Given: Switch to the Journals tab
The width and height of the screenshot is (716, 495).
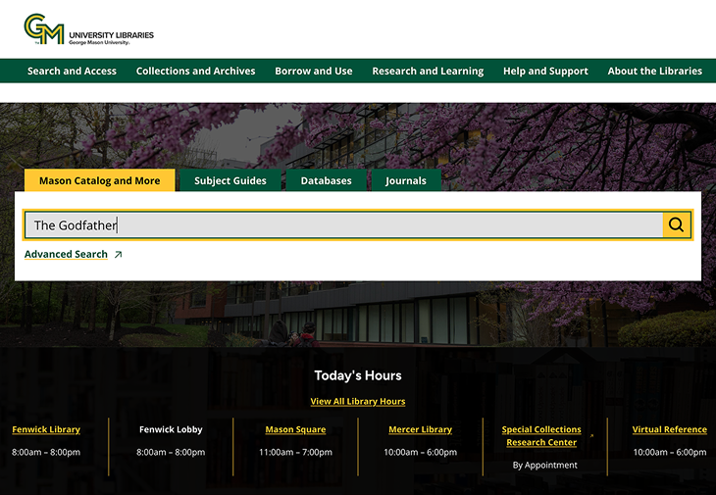Looking at the screenshot, I should pos(406,180).
